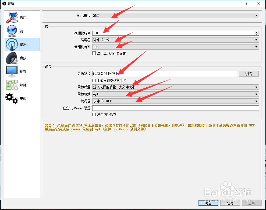Expand stream 编码器 dropdown showing 硬件 (QSV)
The height and width of the screenshot is (210, 266).
click(175, 40)
